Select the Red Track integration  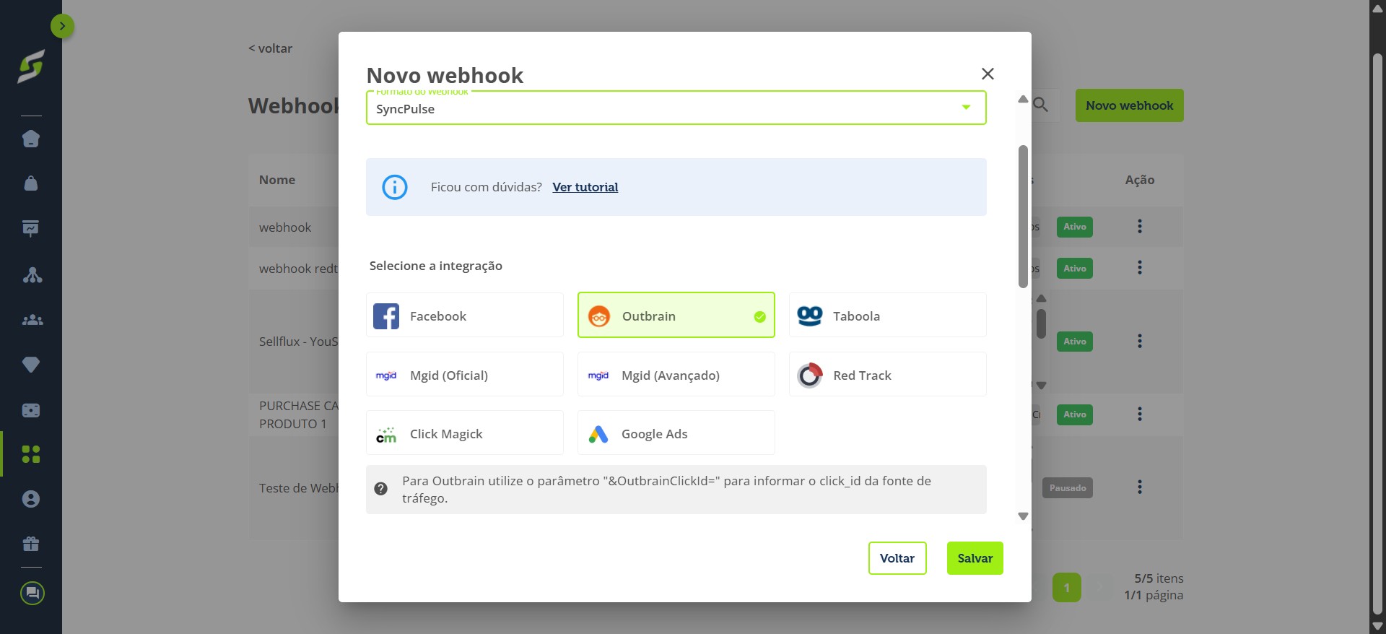click(x=888, y=374)
